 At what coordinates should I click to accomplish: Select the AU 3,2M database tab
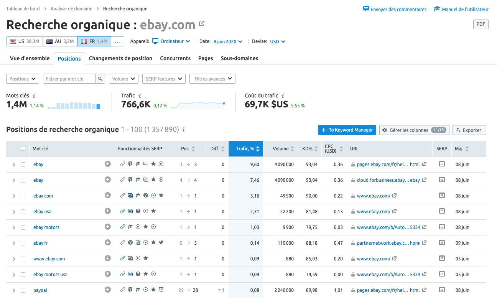pyautogui.click(x=60, y=41)
